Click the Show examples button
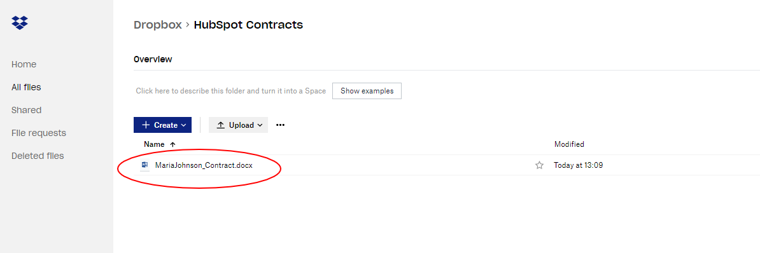Image resolution: width=760 pixels, height=253 pixels. [367, 91]
